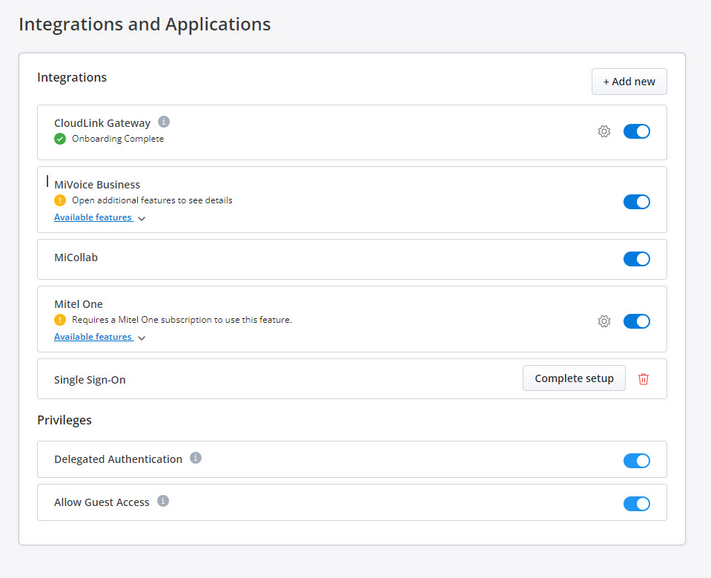Screen dimensions: 711x578
Task: Click Integrations and Applications page title
Action: [x=145, y=24]
